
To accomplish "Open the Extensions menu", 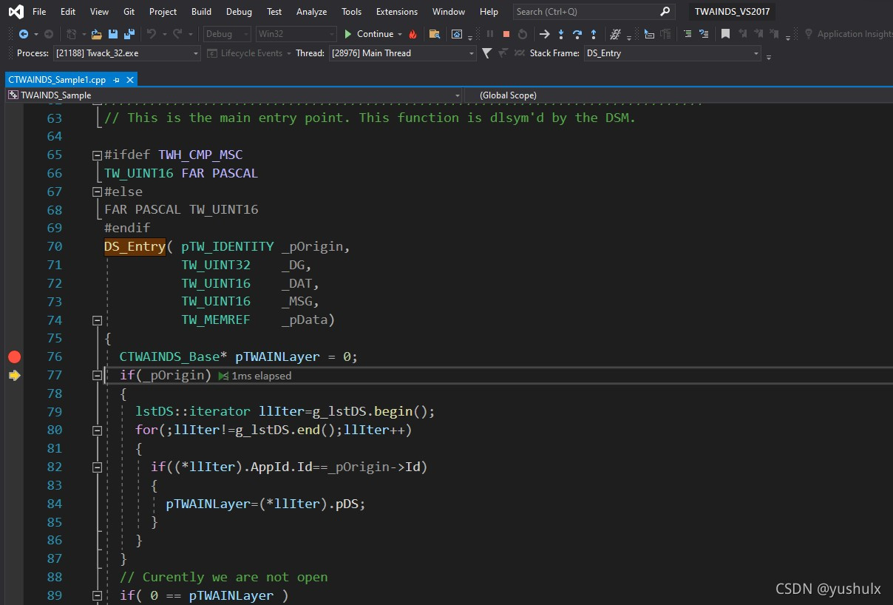I will tap(397, 12).
